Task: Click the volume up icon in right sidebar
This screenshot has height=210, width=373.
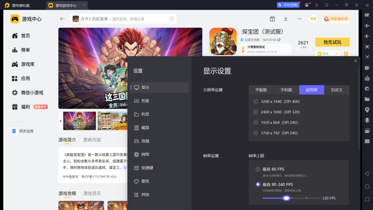Action: [x=367, y=26]
